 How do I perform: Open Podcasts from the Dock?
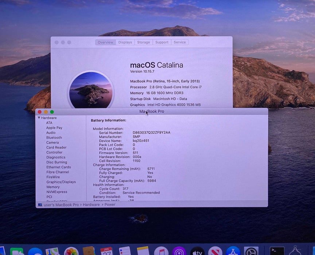179,251
